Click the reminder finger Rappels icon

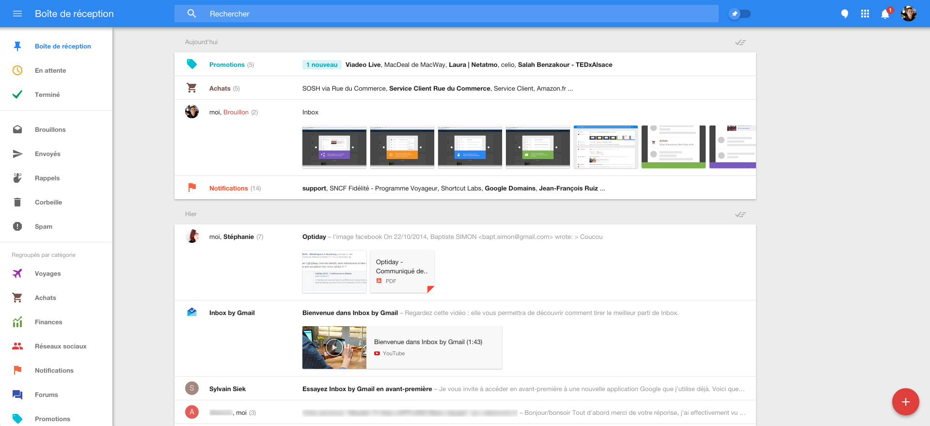(17, 178)
